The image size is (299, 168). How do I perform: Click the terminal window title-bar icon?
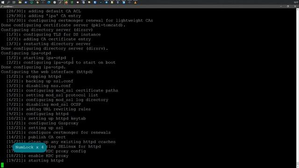coord(1,7)
